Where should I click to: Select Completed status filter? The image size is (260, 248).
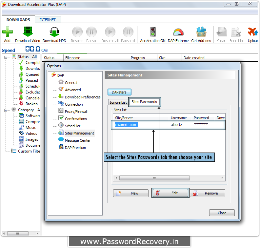[30, 63]
